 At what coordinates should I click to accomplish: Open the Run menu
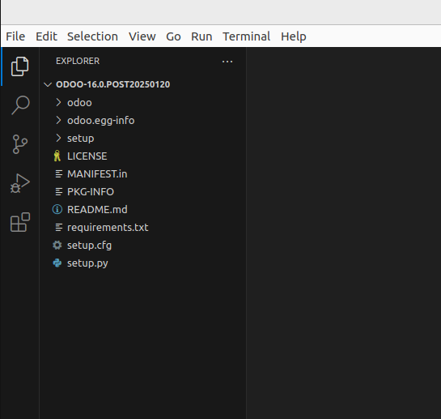click(201, 36)
